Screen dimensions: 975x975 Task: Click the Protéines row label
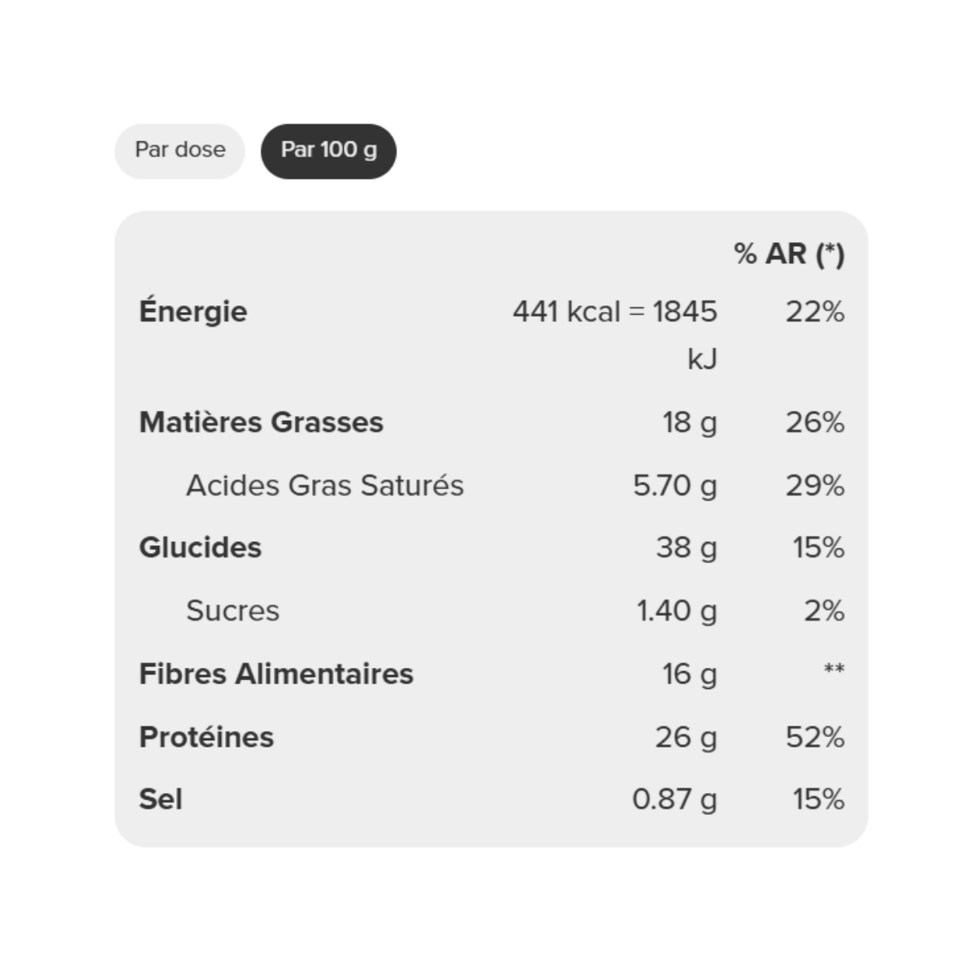[206, 738]
